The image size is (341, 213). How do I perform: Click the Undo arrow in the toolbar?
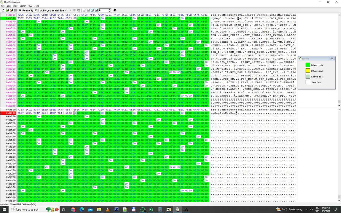click(x=66, y=10)
